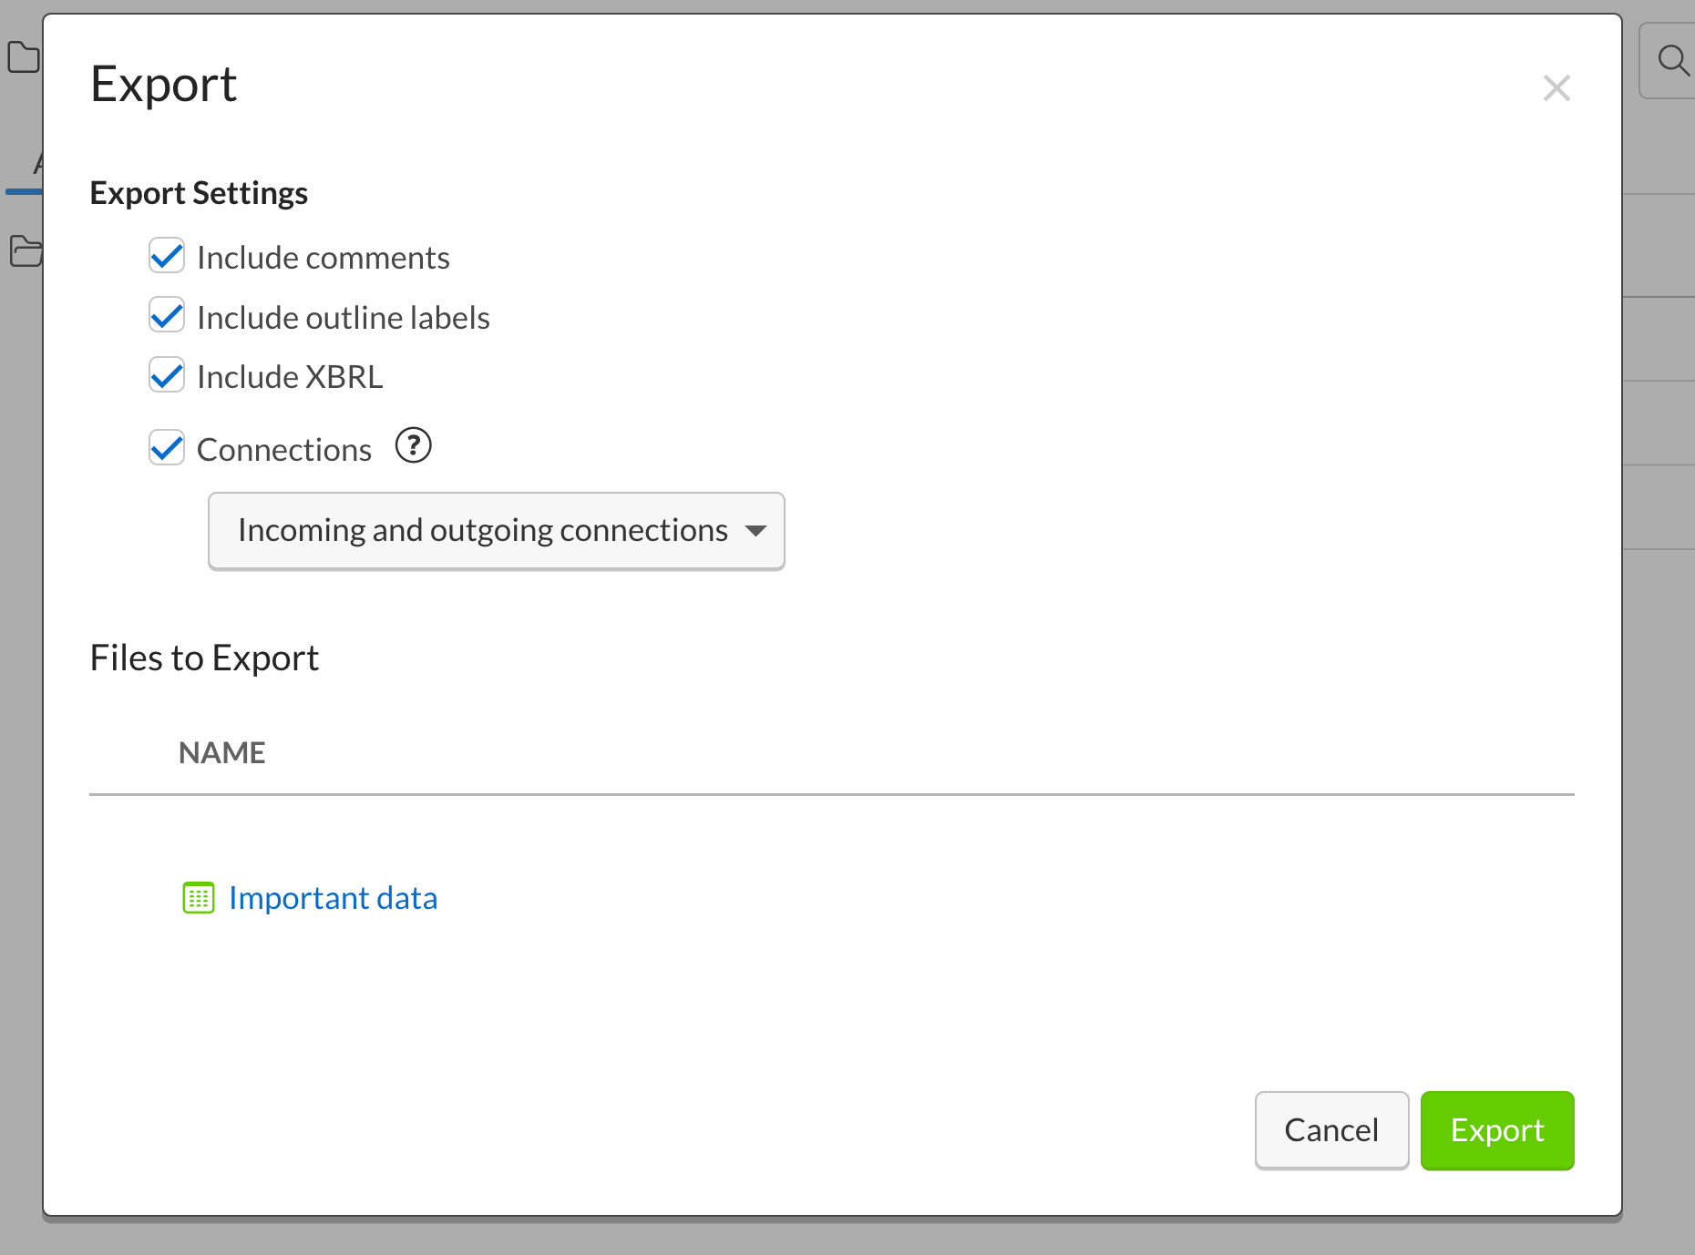
Task: Select the open folder icon in left sidebar
Action: [x=25, y=252]
